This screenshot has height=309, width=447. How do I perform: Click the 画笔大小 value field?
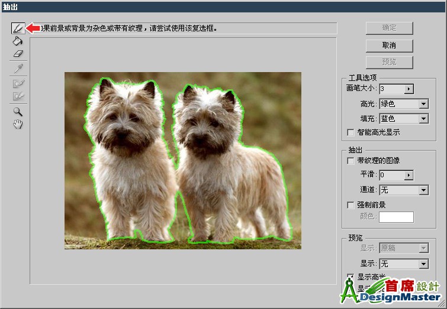click(x=392, y=89)
